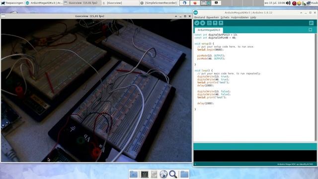Click the yellow package tray icon
Image resolution: width=318 pixels, height=179 pixels.
click(299, 3)
